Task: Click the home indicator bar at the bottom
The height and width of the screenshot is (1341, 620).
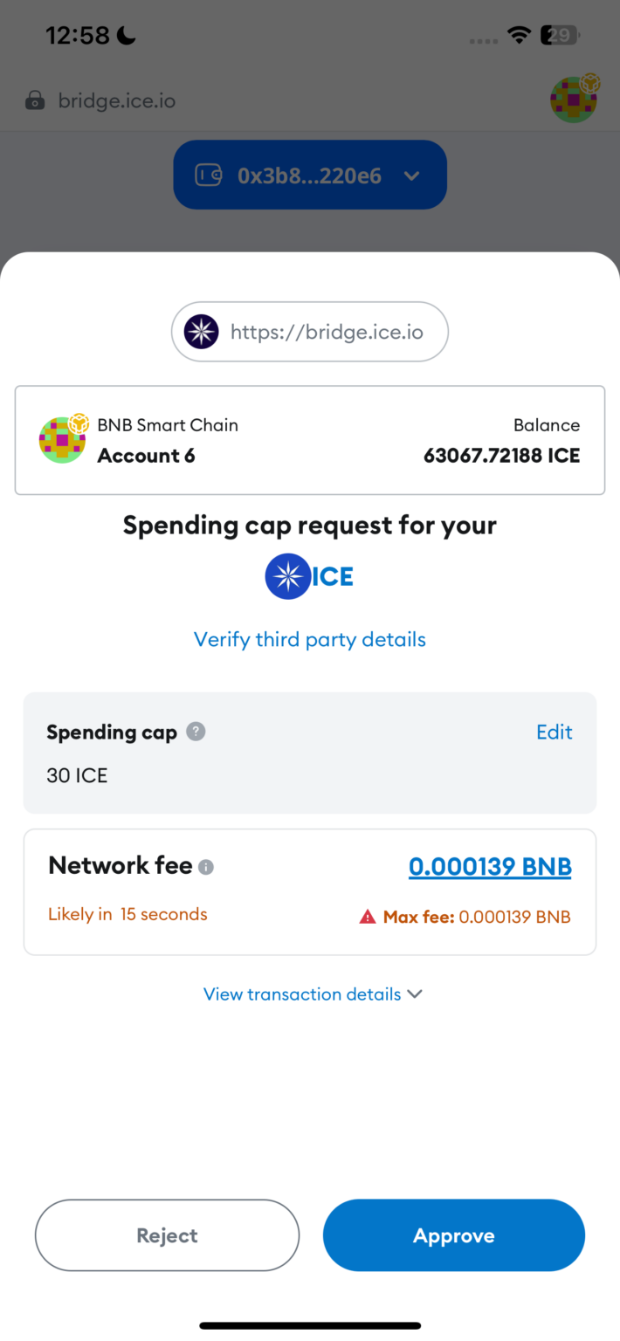Action: (x=310, y=1324)
